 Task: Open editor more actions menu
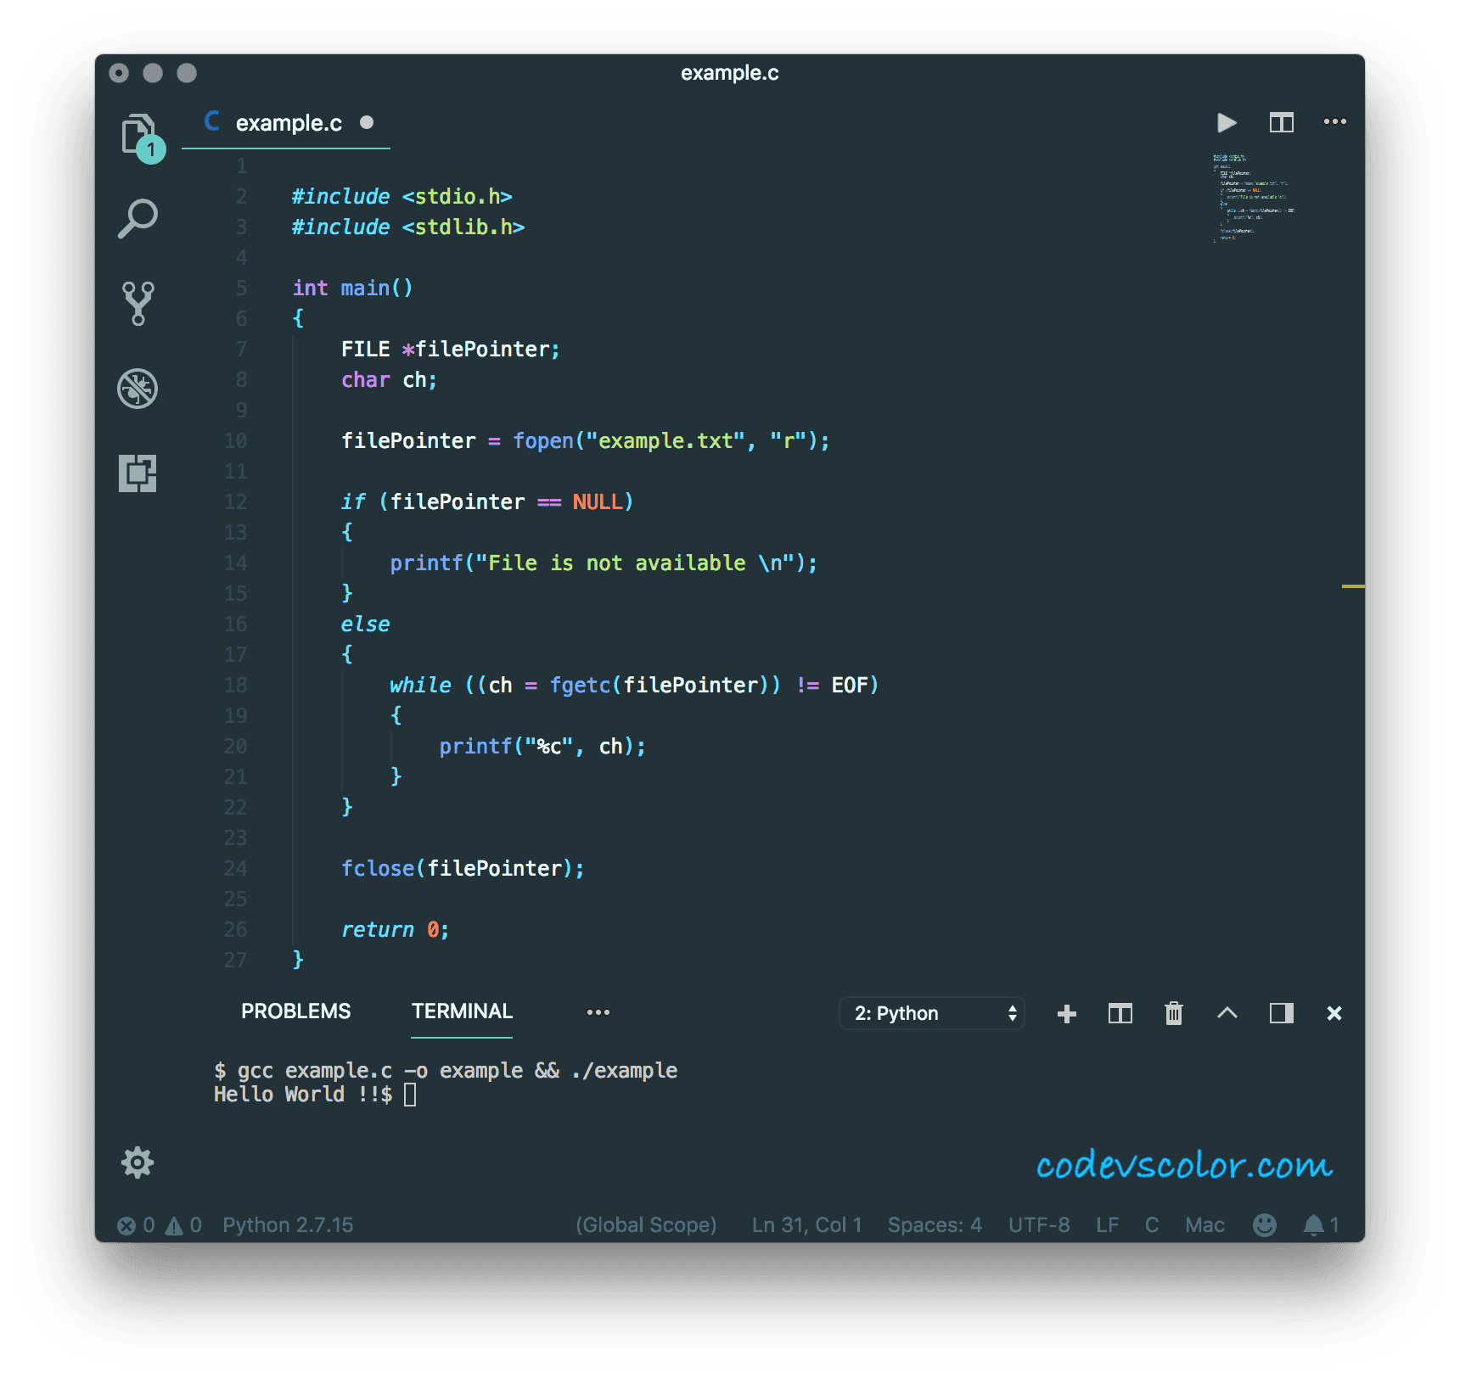tap(1335, 122)
